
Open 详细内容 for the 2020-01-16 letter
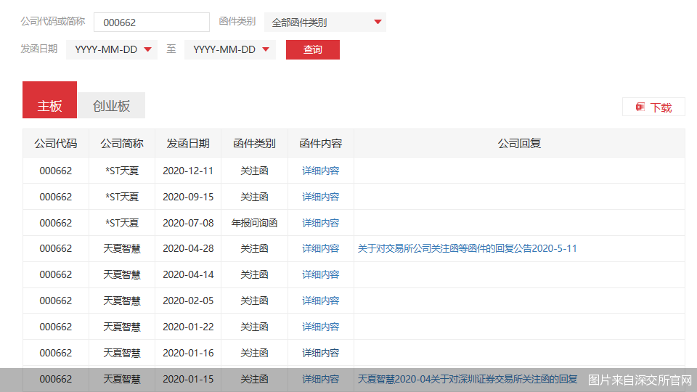click(x=320, y=353)
